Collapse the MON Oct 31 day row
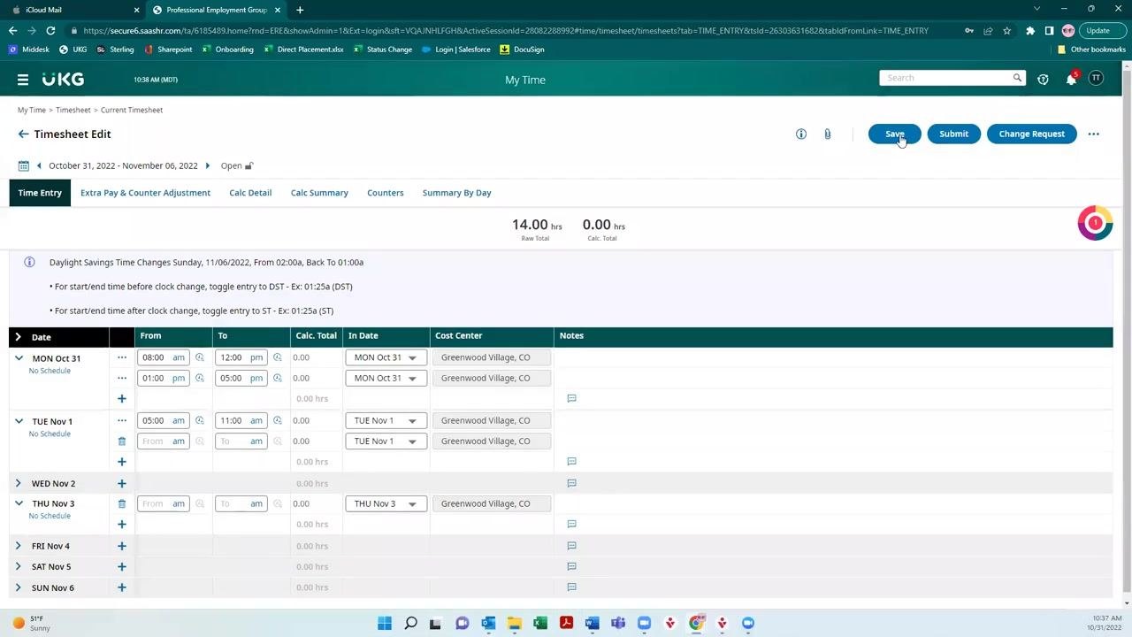This screenshot has width=1132, height=637. (x=19, y=358)
